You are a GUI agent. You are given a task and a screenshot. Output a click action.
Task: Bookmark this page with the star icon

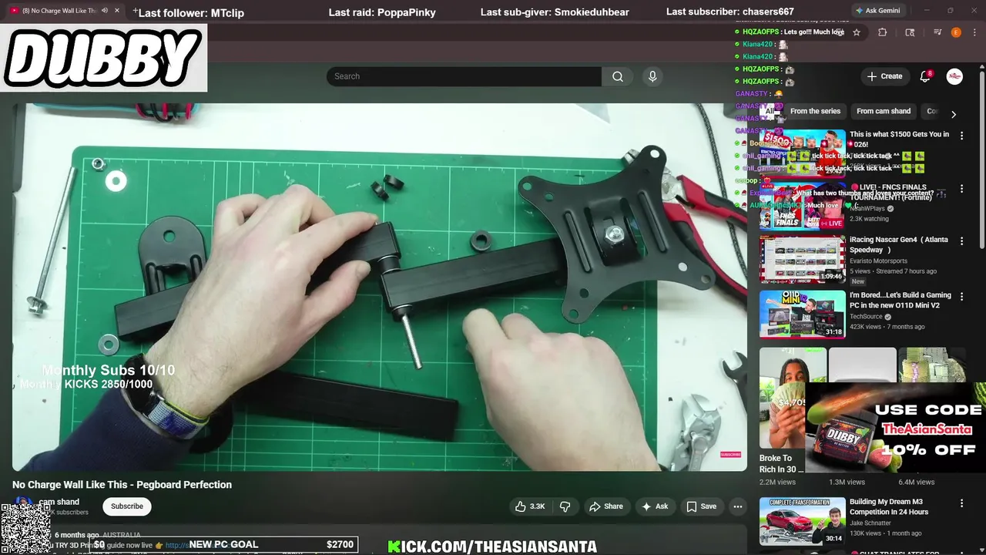[x=857, y=32]
